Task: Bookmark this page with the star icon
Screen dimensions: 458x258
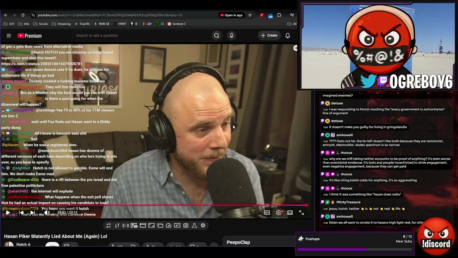Action: click(x=250, y=15)
